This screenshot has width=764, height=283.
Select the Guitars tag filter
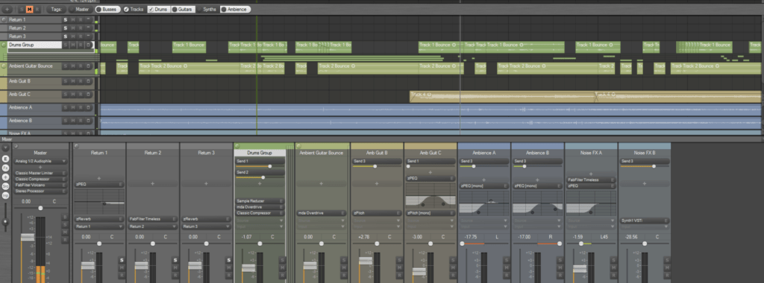tap(183, 9)
